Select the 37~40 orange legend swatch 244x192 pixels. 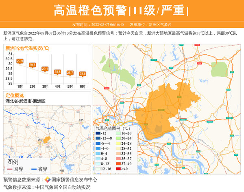pos(118,163)
